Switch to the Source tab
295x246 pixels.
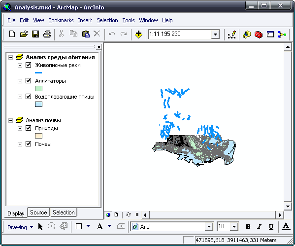[x=38, y=212]
